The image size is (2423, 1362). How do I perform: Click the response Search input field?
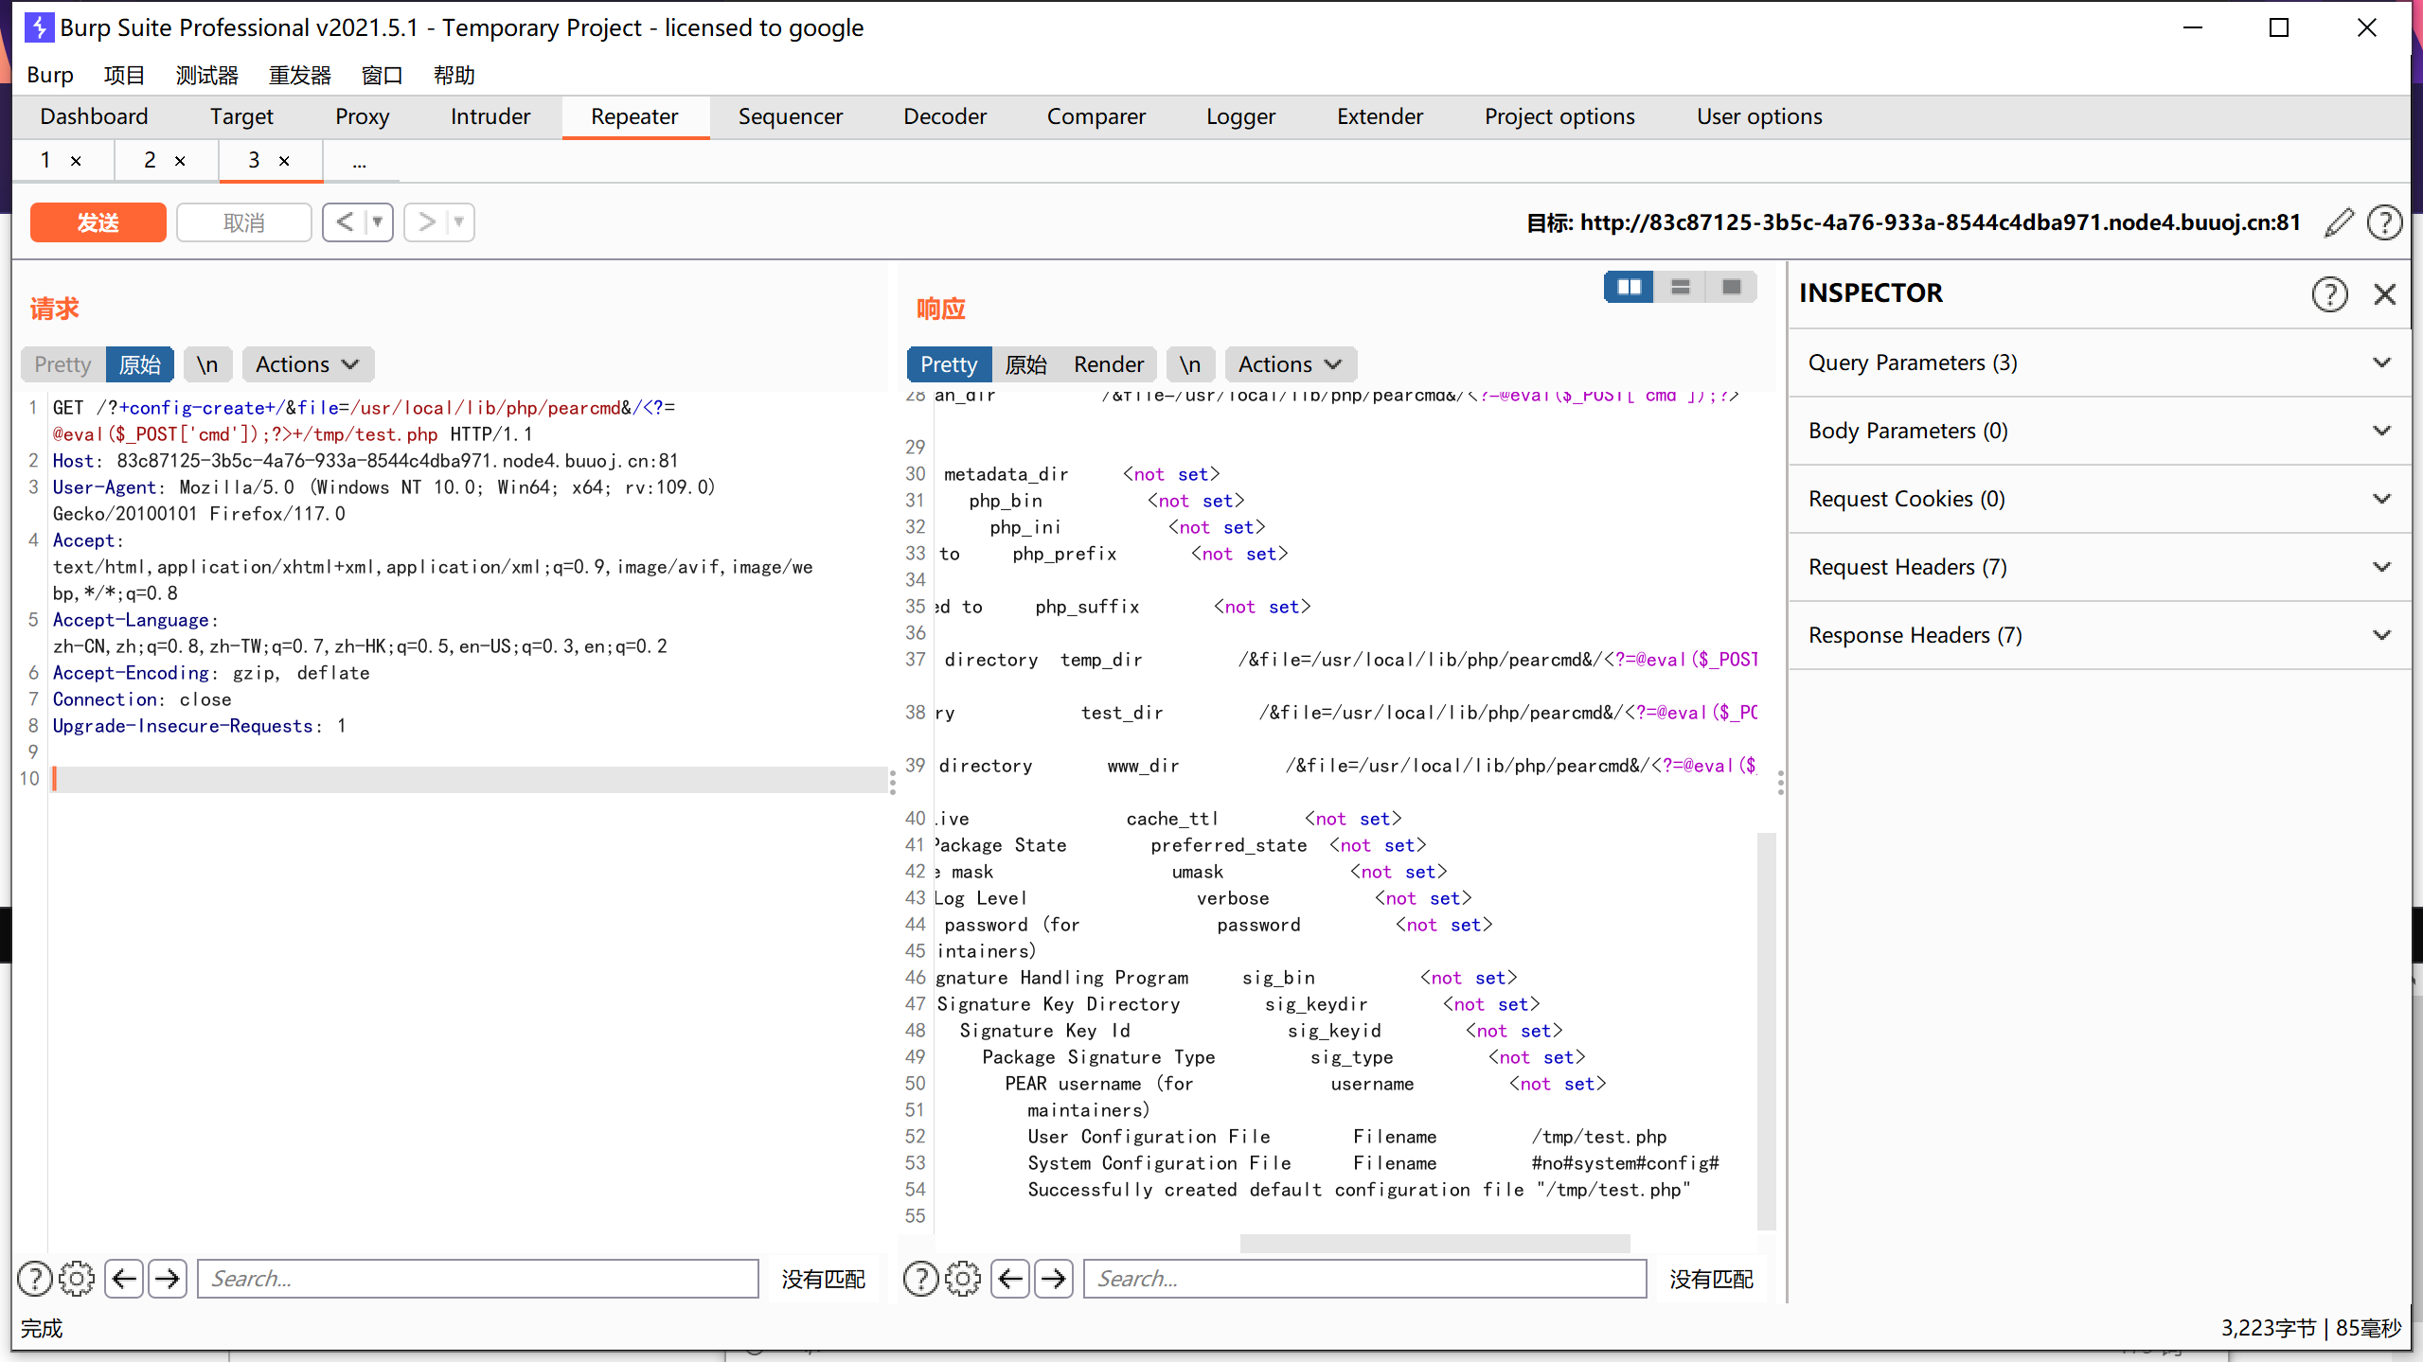pos(1364,1279)
